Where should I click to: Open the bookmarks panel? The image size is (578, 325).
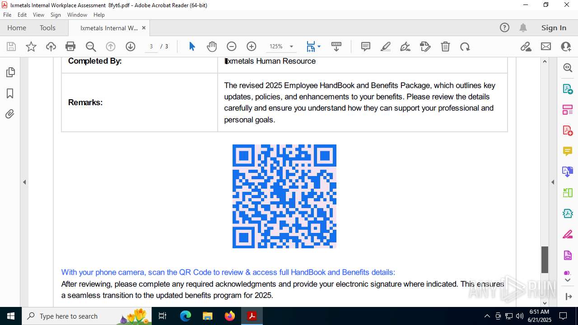click(10, 93)
